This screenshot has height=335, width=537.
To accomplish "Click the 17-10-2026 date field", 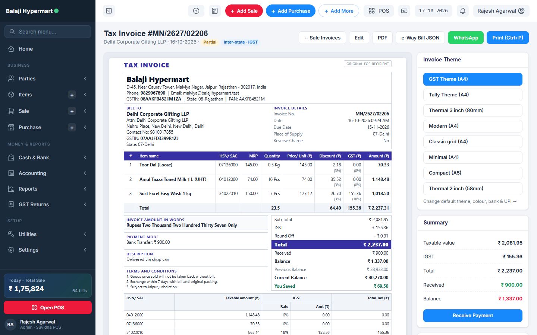I will (x=433, y=11).
